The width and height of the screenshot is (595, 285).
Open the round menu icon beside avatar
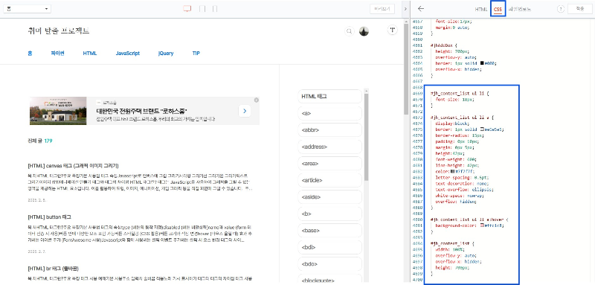coord(393,30)
